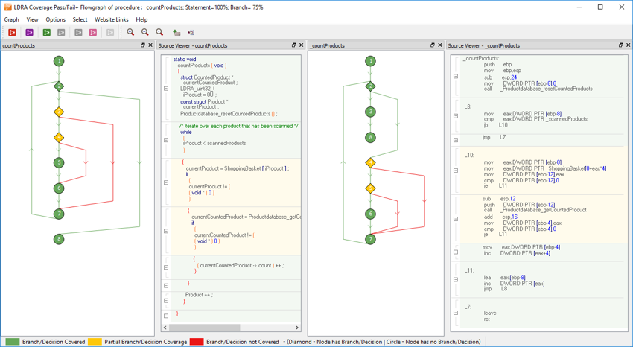633x347 pixels.
Task: Select yellow diamond node 4 in countProducts flowgraph
Action: [59, 138]
